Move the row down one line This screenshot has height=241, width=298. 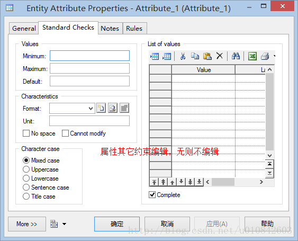click(181, 182)
